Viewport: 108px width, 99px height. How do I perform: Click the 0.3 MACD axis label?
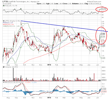(103, 84)
